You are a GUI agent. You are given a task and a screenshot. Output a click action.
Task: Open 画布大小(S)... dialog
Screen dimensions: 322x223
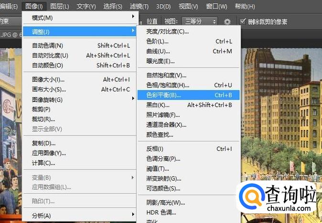coord(79,89)
